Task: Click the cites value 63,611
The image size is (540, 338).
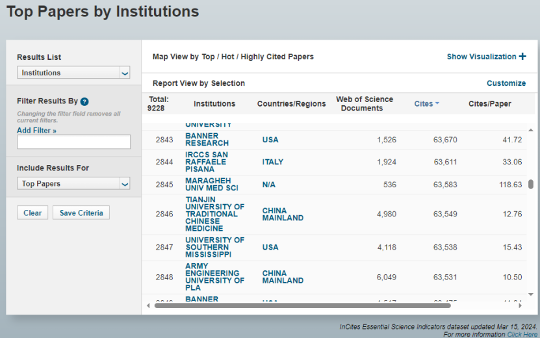Action: [445, 162]
